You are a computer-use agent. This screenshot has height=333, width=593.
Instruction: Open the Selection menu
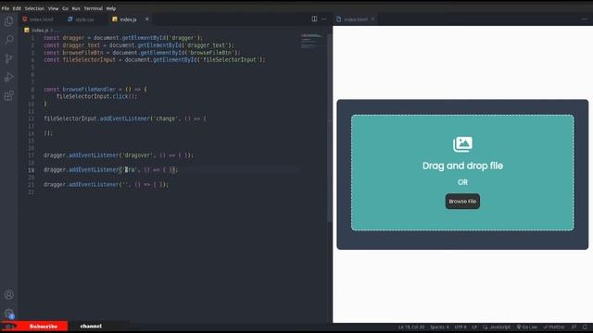click(x=34, y=8)
